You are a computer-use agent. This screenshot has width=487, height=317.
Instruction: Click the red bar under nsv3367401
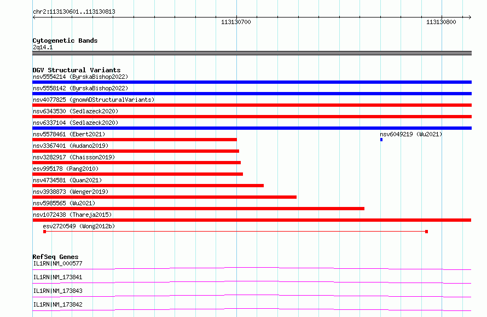click(136, 151)
